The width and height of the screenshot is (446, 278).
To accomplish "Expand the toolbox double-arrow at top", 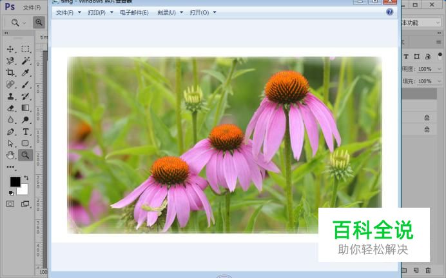I will pos(6,33).
